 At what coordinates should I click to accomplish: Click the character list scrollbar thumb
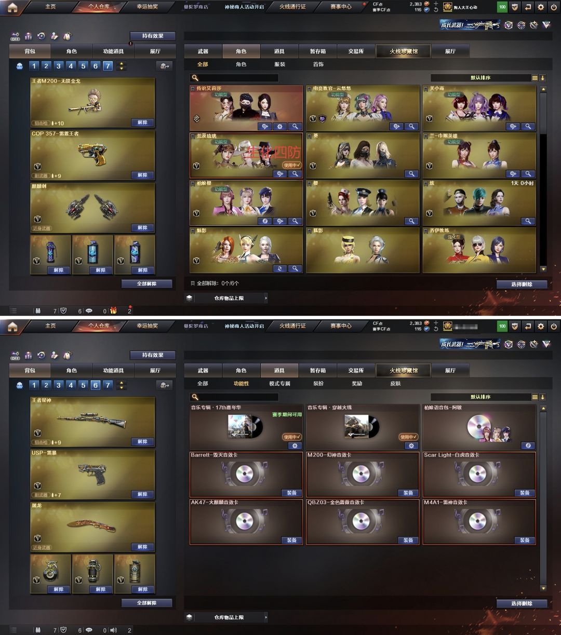(x=543, y=113)
